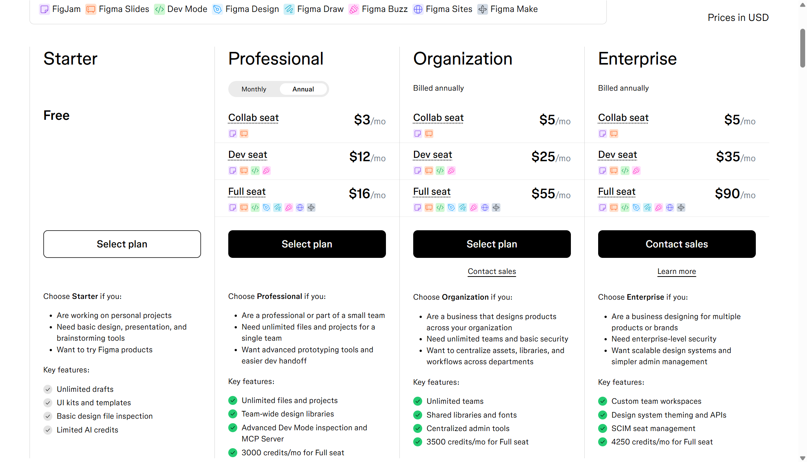Click the Figma Draw icon in the legend

pos(289,9)
